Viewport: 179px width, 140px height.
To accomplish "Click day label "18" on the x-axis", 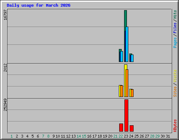I will pyautogui.click(x=100, y=136).
